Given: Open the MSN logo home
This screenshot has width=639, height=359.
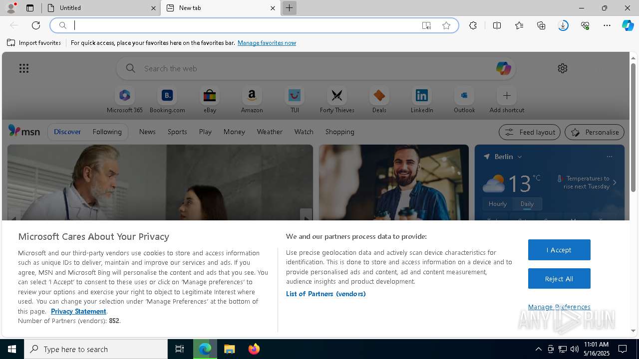Looking at the screenshot, I should pos(24,131).
